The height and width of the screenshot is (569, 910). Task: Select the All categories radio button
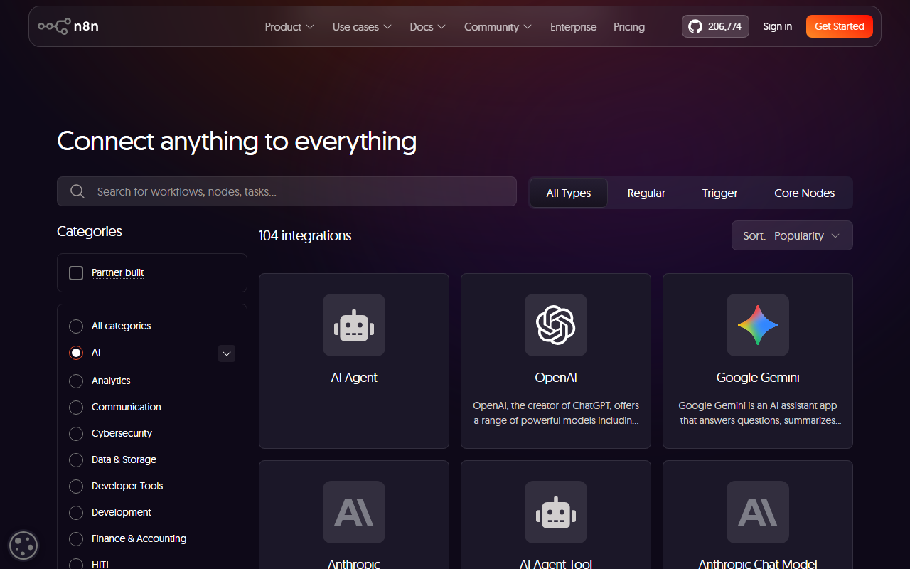coord(76,326)
